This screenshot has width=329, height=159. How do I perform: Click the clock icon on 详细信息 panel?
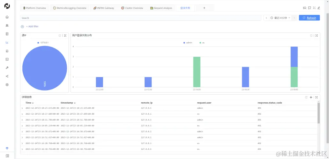pyautogui.click(x=306, y=97)
